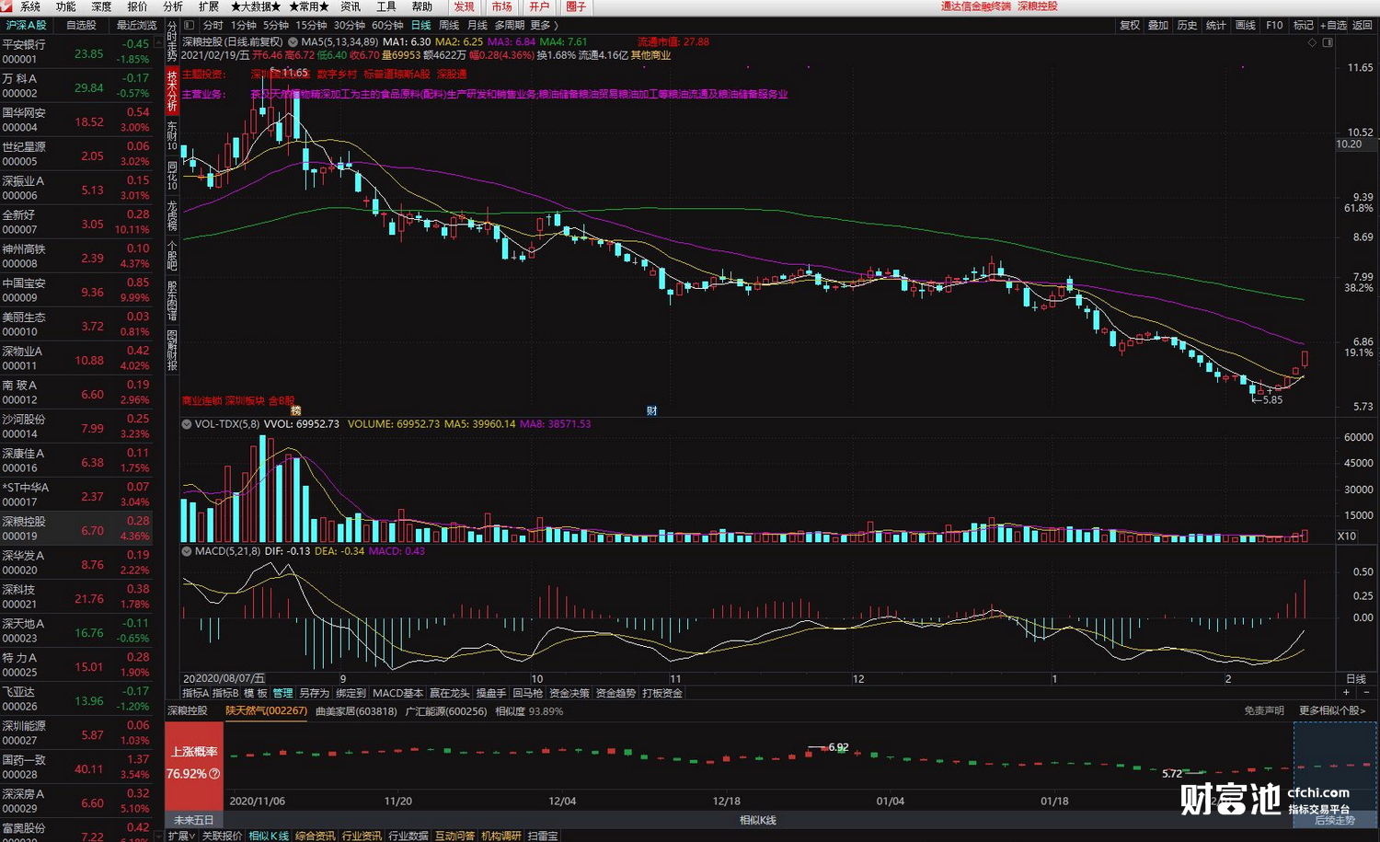Screen dimensions: 1380x842
Task: Switch to 沪深A股 list tab
Action: point(26,26)
